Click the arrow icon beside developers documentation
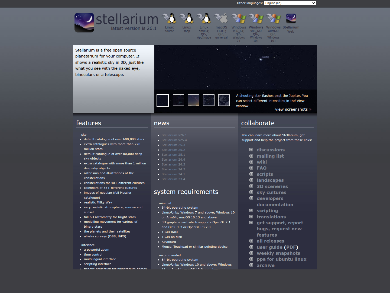Image resolution: width=390 pixels, height=293 pixels. 251,198
